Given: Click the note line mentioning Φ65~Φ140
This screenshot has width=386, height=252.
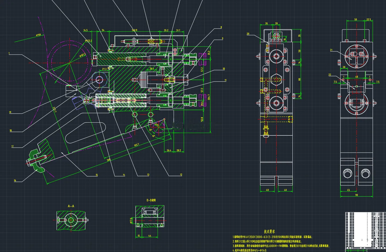Looking at the screenshot, I should pos(250,250).
